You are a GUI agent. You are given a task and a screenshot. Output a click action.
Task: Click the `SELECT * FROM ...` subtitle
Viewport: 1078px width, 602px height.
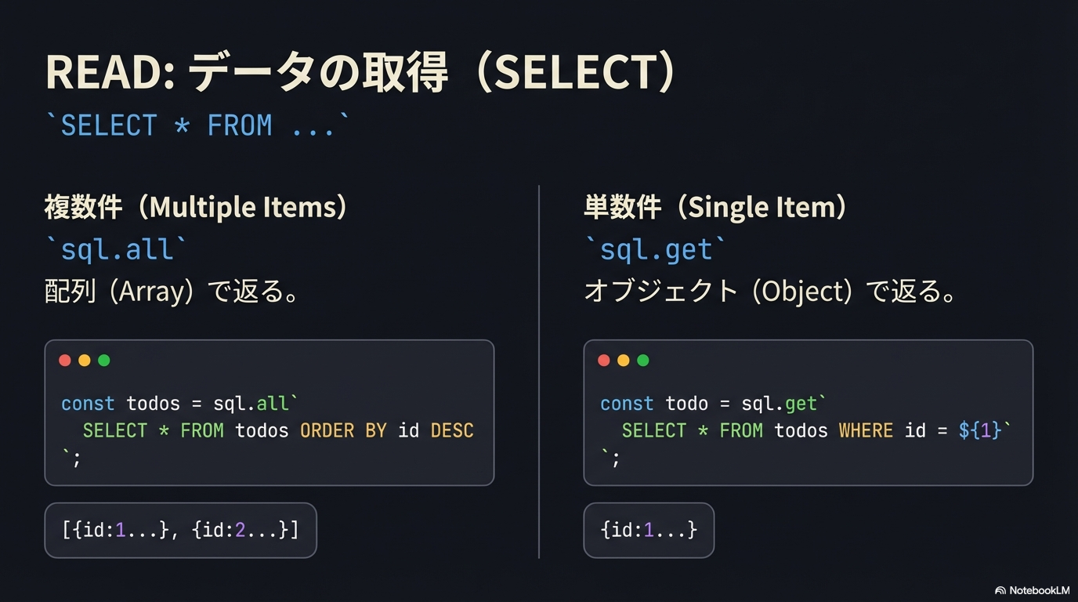(x=197, y=126)
